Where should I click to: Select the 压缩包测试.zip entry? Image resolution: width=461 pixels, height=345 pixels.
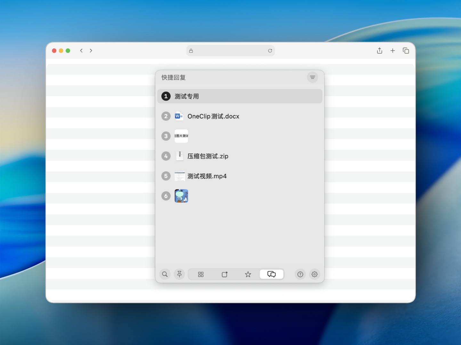tap(240, 156)
